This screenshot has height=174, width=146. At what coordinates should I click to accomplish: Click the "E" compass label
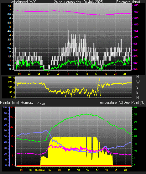(x=137, y=92)
